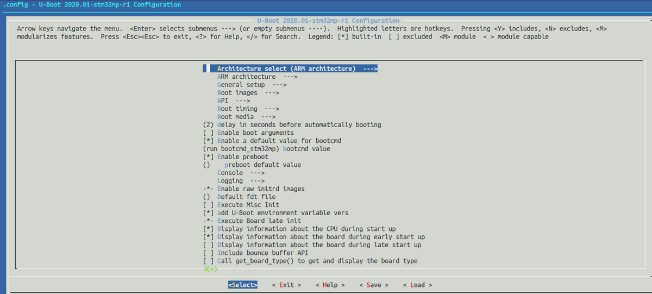Click the <Select> button

[243, 285]
